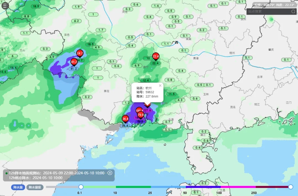Viewport: 298px width, 196px height.
Task: Click the 11.5 rainfall value label
Action: point(172,94)
